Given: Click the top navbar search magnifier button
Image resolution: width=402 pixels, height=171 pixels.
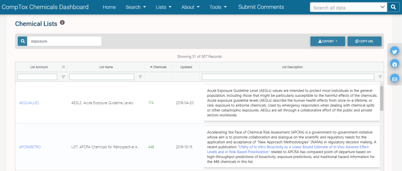Looking at the screenshot, I should pyautogui.click(x=394, y=8).
